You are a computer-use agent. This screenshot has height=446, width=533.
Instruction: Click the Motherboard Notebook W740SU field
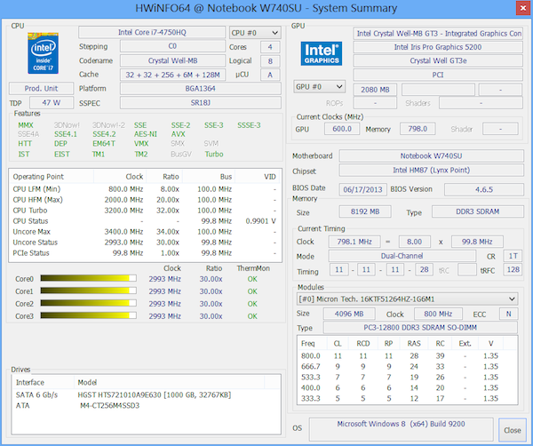click(432, 156)
